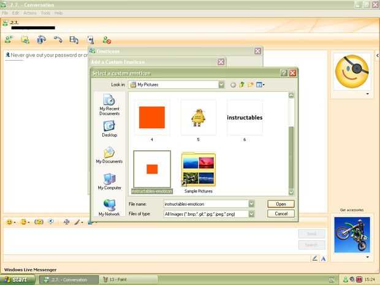Block this contact with the red-circle icon
Screen dimensions: 380x285
pyautogui.click(x=107, y=40)
